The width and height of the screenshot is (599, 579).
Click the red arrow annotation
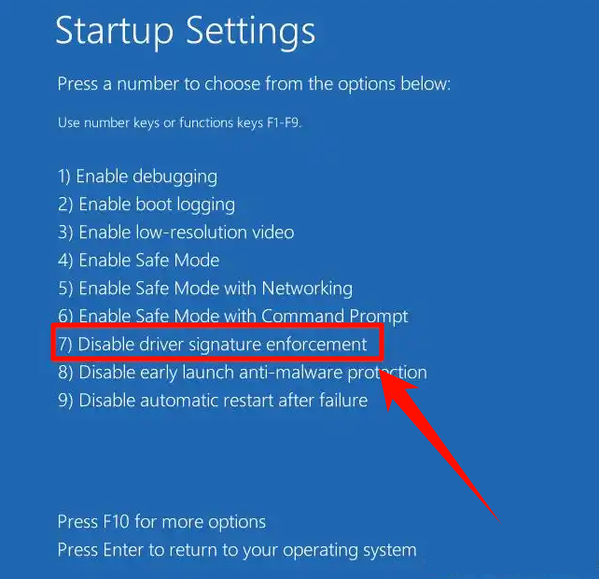tap(436, 440)
